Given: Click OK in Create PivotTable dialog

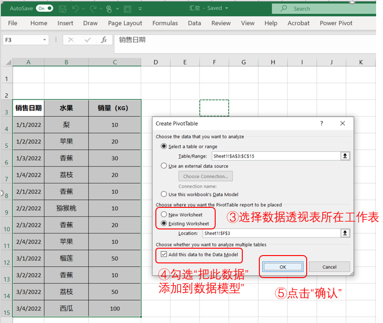Looking at the screenshot, I should click(283, 267).
